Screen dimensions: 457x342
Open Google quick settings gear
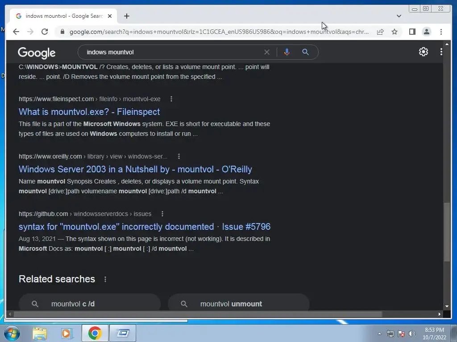pyautogui.click(x=423, y=52)
